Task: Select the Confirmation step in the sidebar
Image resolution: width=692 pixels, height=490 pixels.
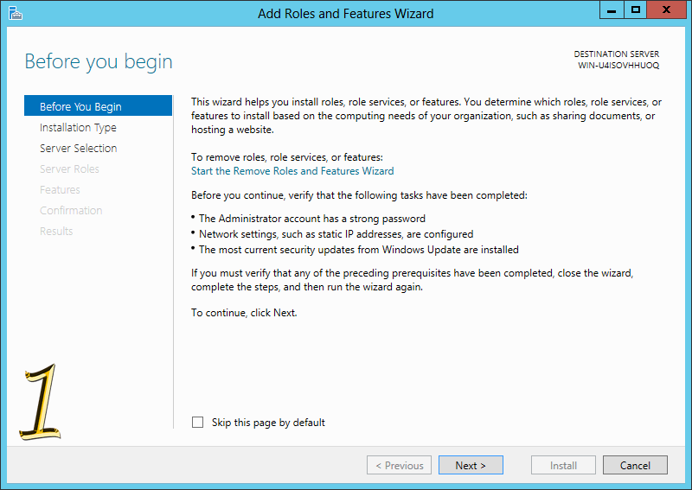Action: [x=71, y=210]
